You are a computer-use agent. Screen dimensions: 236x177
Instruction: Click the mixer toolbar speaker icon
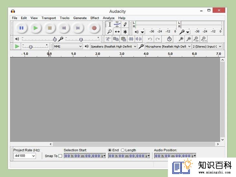click(x=17, y=39)
